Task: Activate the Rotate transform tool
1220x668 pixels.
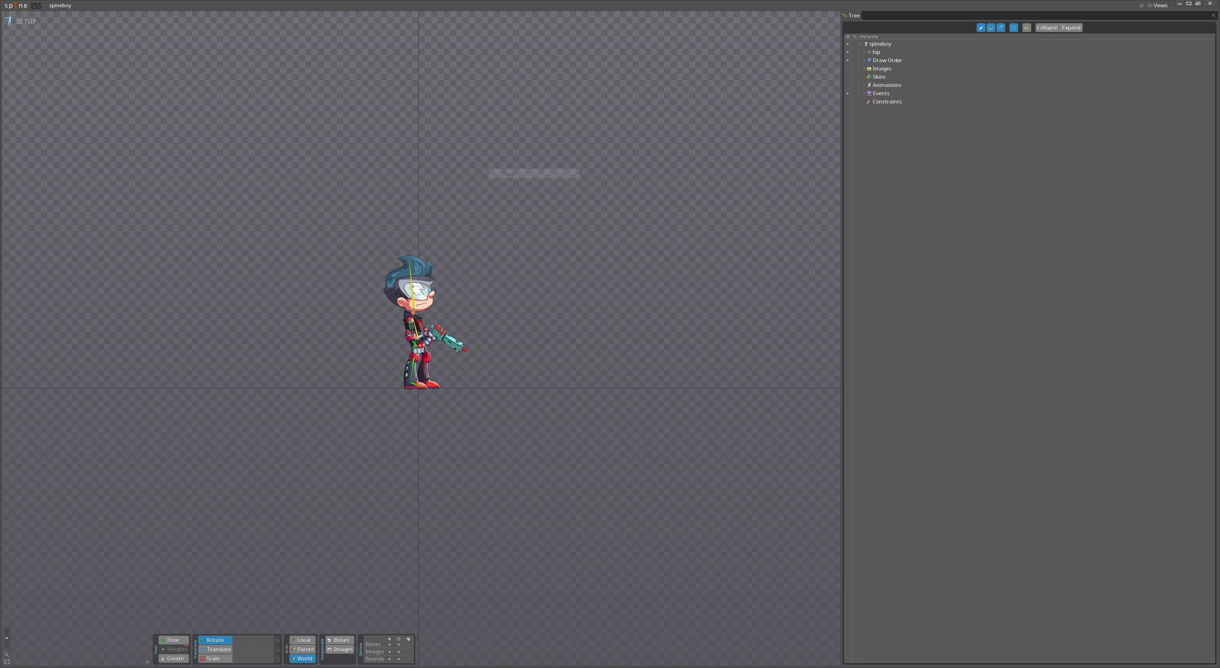Action: (x=215, y=640)
